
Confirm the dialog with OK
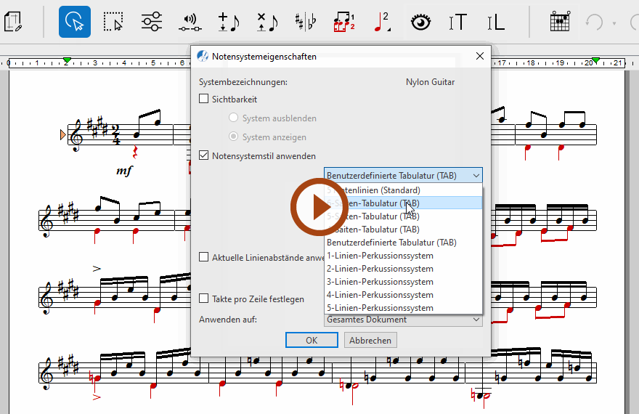[312, 340]
